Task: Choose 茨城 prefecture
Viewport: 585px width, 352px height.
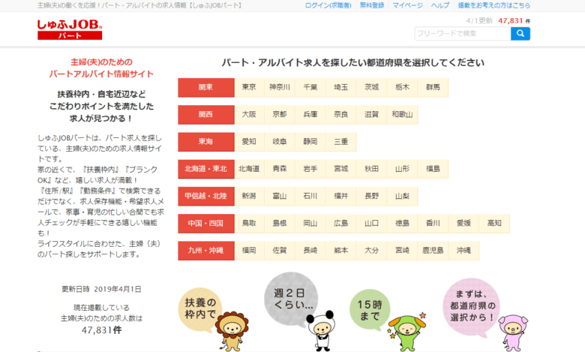Action: (371, 87)
